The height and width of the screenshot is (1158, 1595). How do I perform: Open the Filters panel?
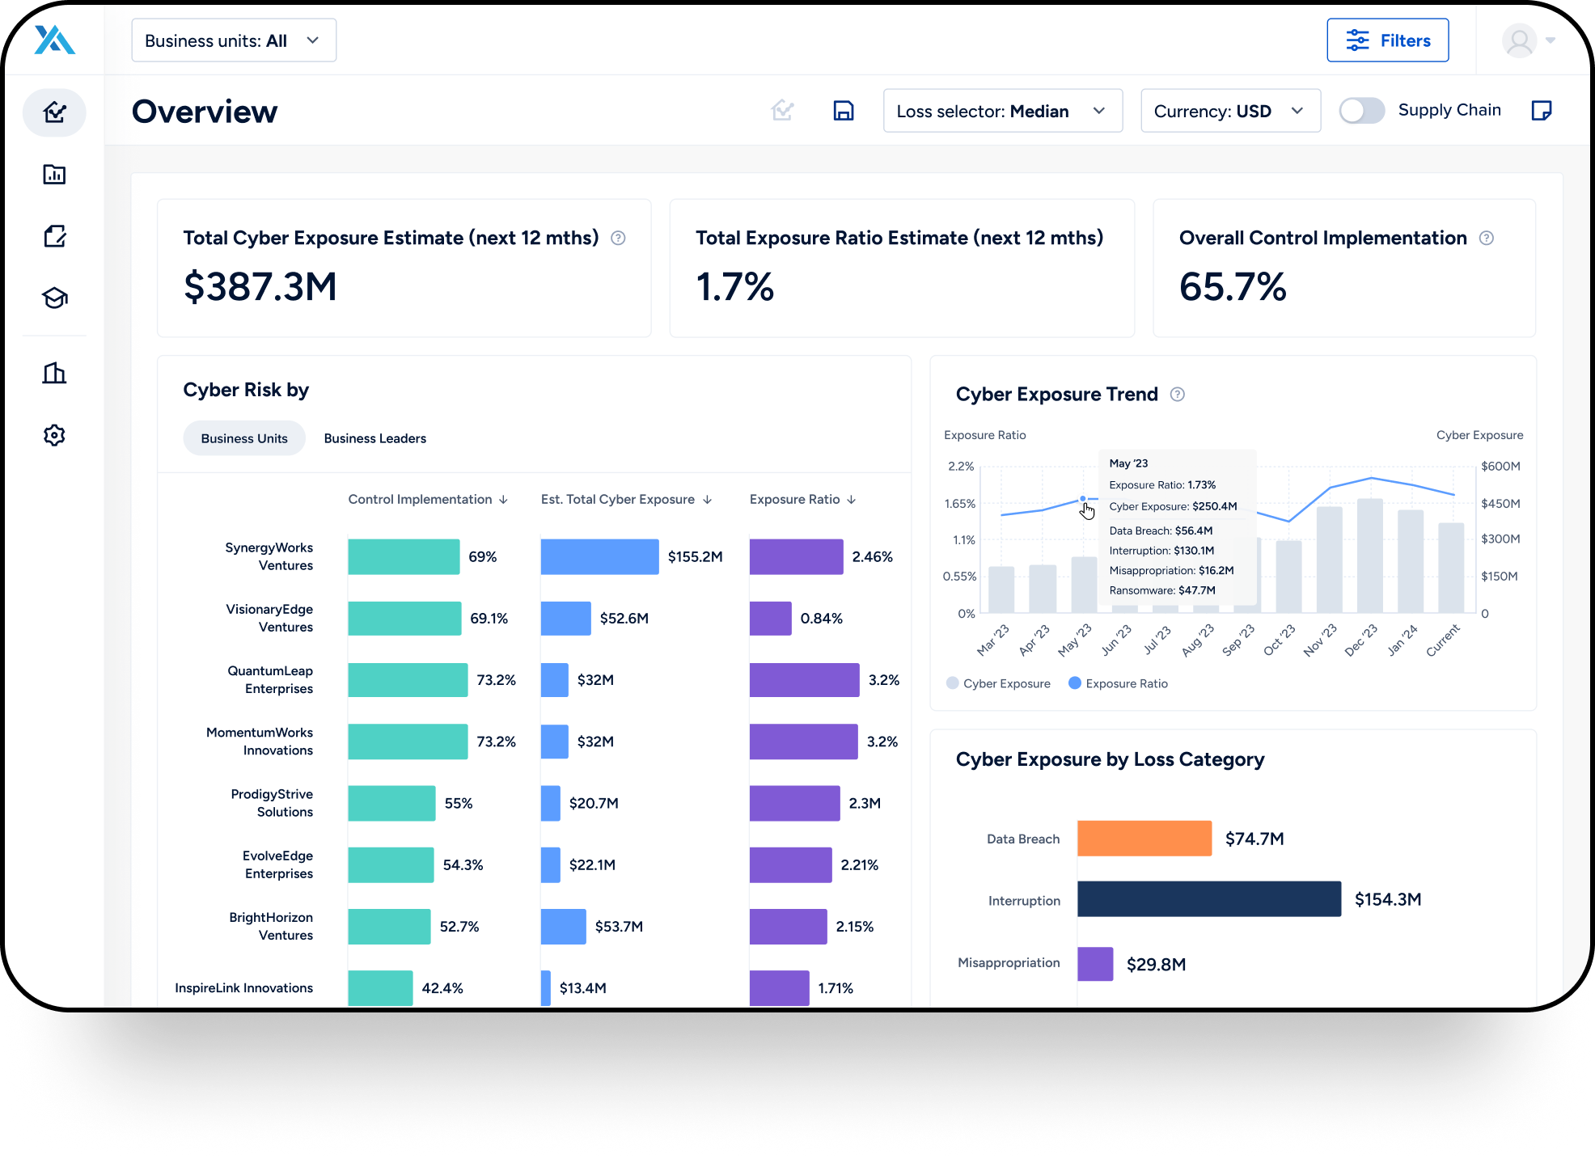click(1388, 40)
